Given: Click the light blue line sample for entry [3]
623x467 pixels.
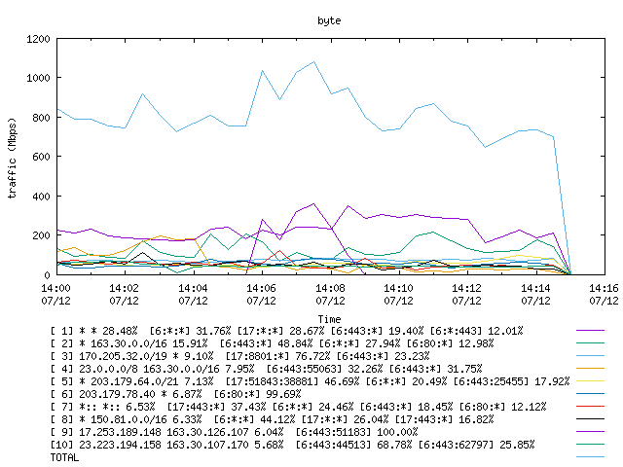Looking at the screenshot, I should pos(590,356).
